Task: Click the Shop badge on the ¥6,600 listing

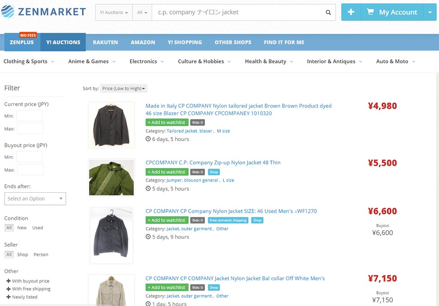Action: click(x=257, y=220)
